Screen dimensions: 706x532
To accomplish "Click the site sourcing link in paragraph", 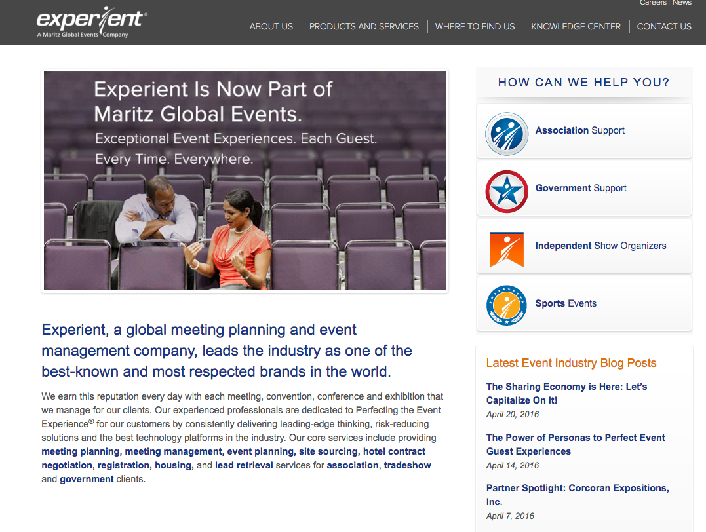I will 328,451.
